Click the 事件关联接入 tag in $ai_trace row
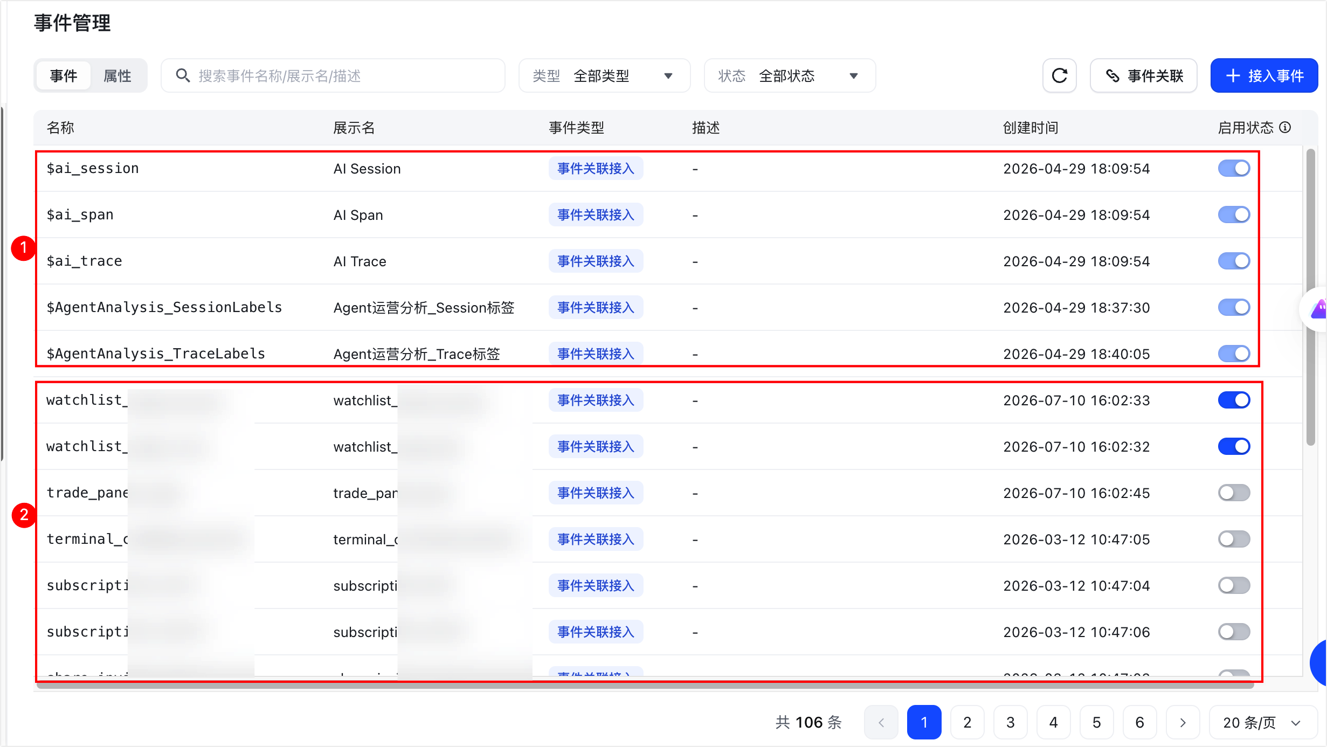Image resolution: width=1327 pixels, height=747 pixels. click(x=596, y=261)
